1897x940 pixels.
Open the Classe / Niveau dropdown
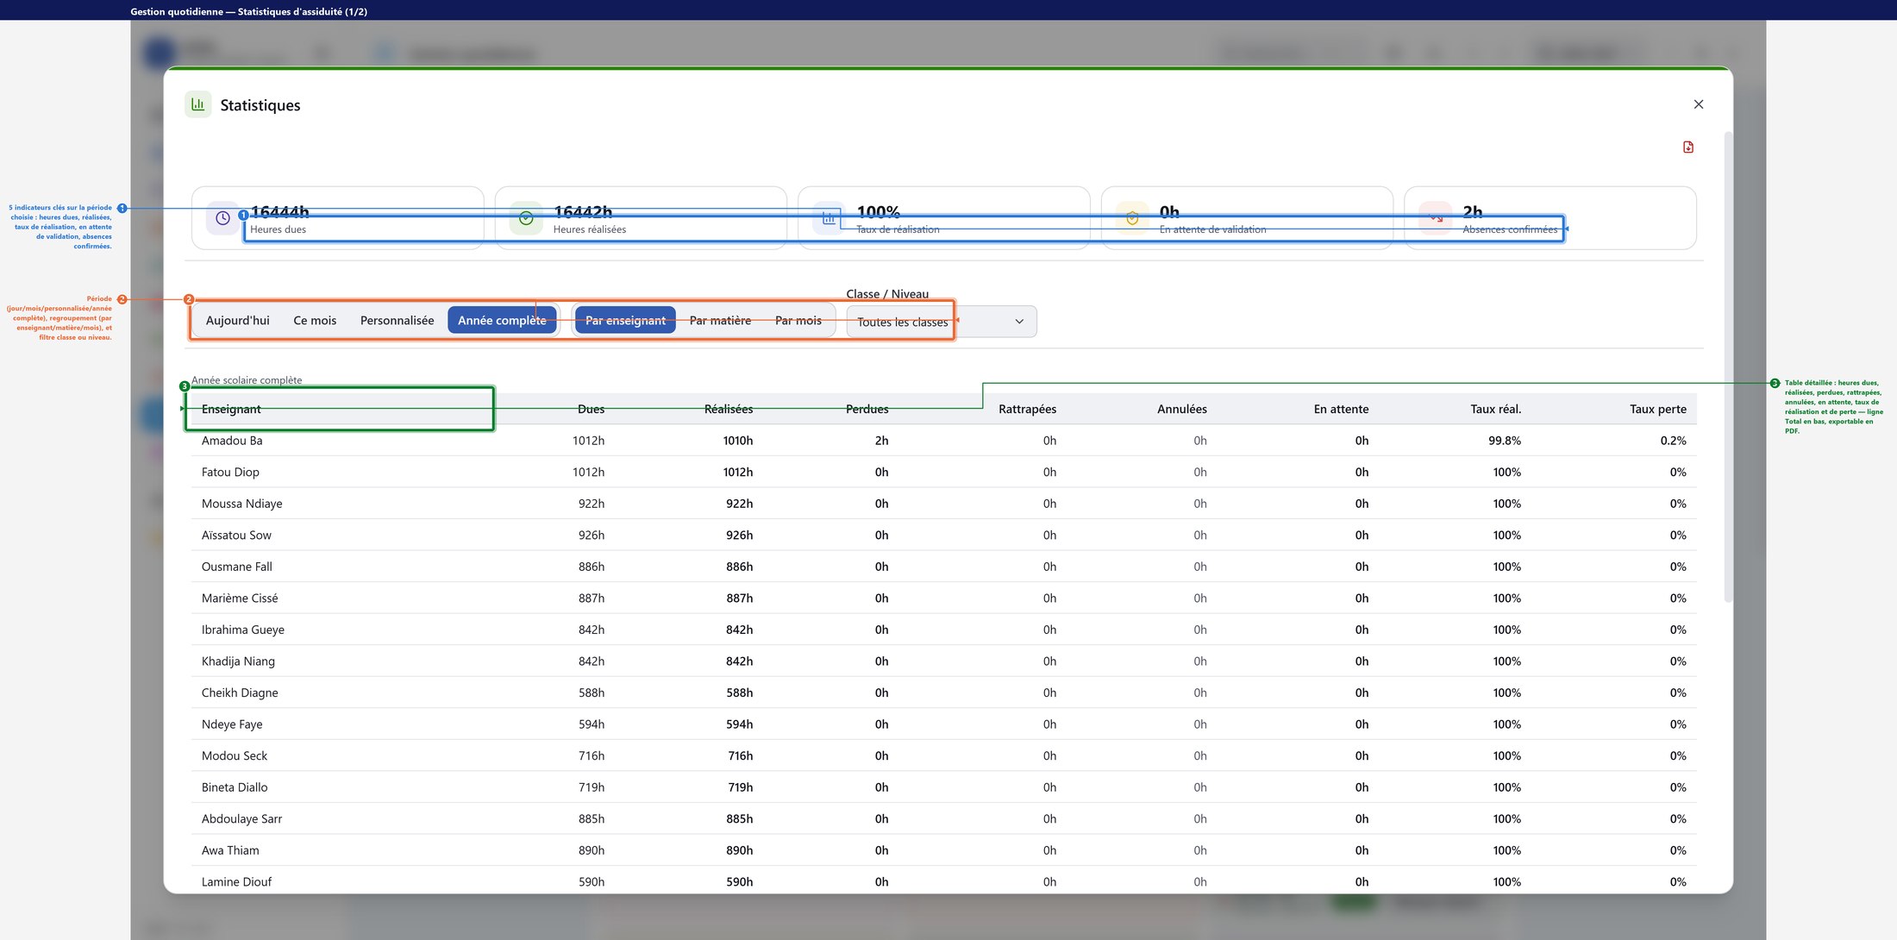942,322
